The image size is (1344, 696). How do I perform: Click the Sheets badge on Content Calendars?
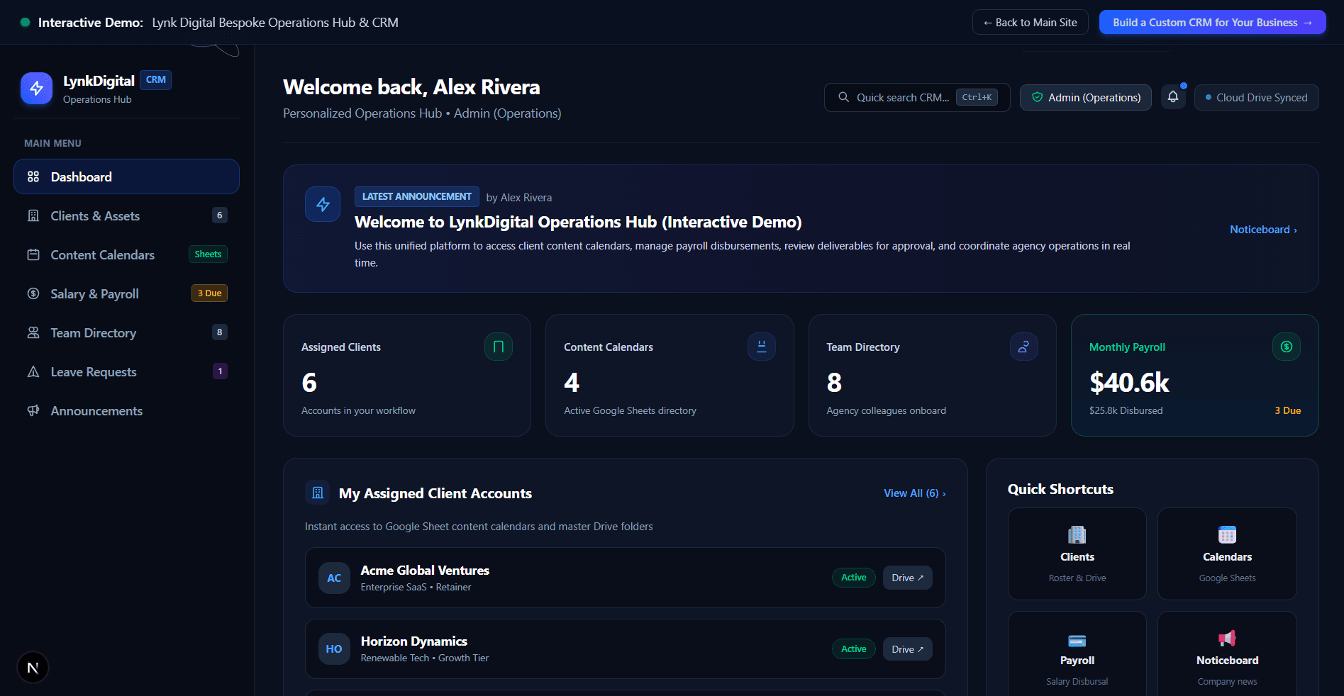[x=208, y=254]
